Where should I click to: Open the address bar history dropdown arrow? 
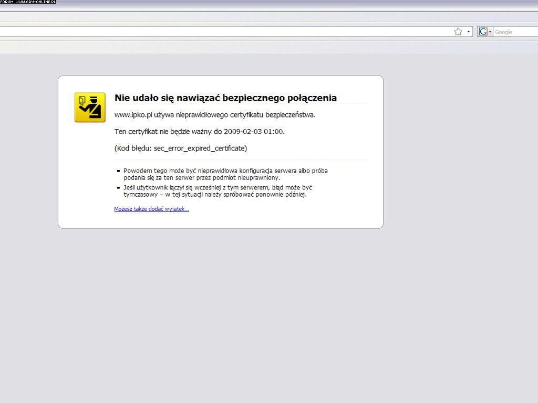[469, 31]
